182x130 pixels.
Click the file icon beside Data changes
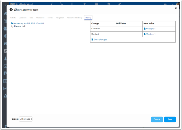pyautogui.click(x=92, y=39)
